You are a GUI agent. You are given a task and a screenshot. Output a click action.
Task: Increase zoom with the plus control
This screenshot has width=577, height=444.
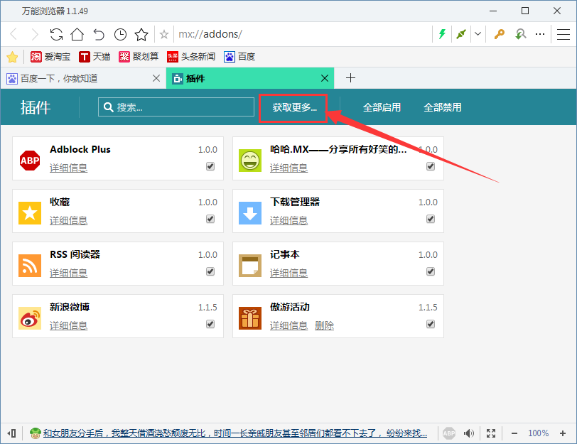(x=562, y=433)
